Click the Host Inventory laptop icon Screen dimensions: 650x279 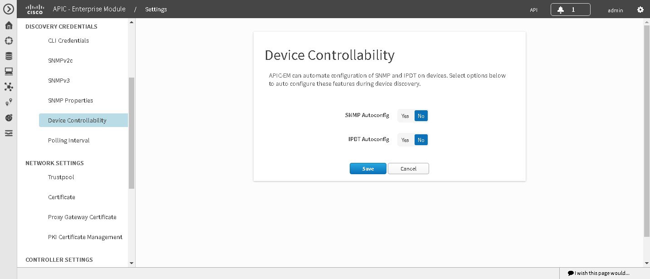point(8,71)
